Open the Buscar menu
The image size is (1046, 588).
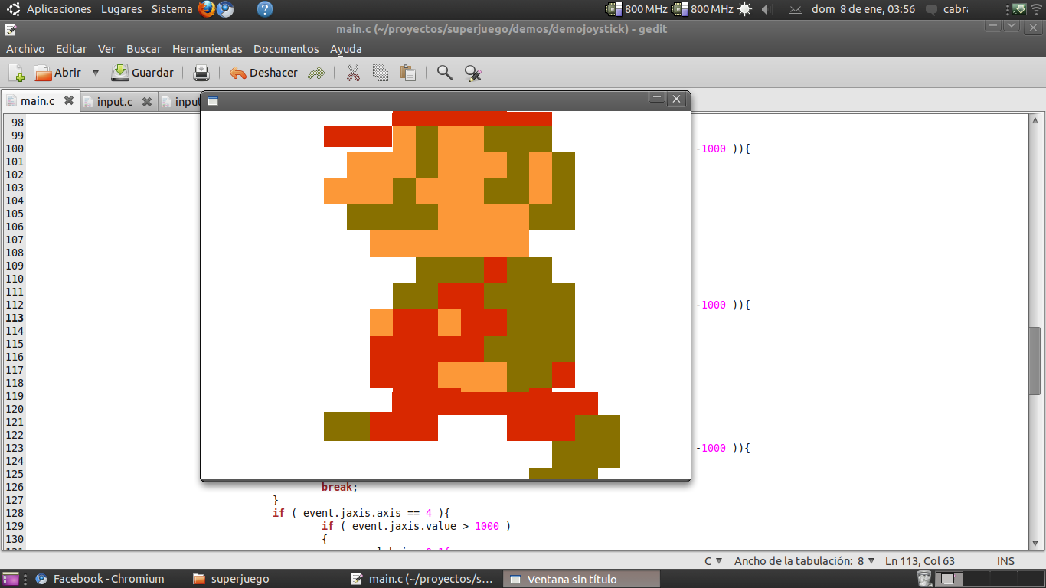[144, 49]
